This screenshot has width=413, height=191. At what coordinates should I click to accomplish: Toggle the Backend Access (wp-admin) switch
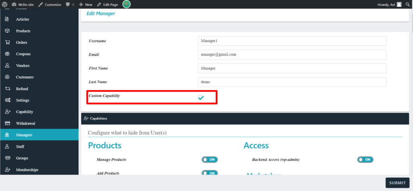[x=365, y=160]
